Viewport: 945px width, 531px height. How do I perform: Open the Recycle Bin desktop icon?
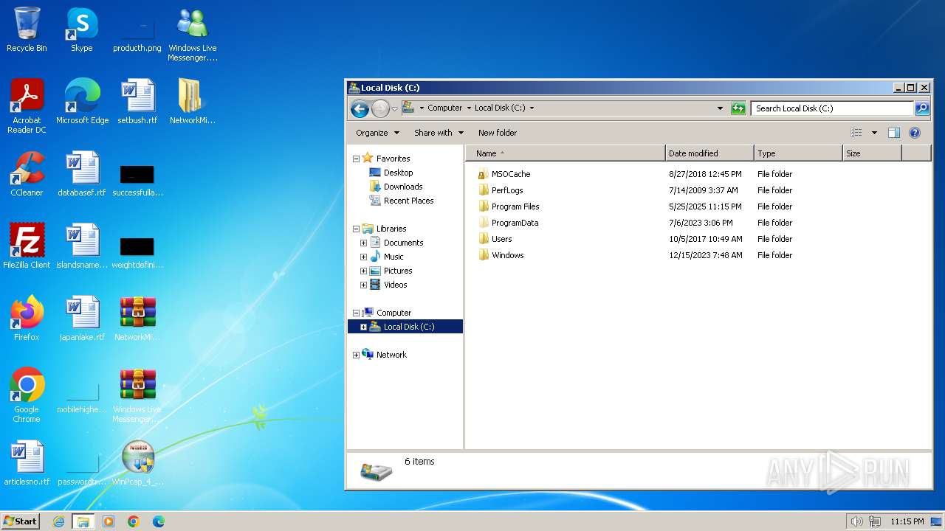point(27,29)
